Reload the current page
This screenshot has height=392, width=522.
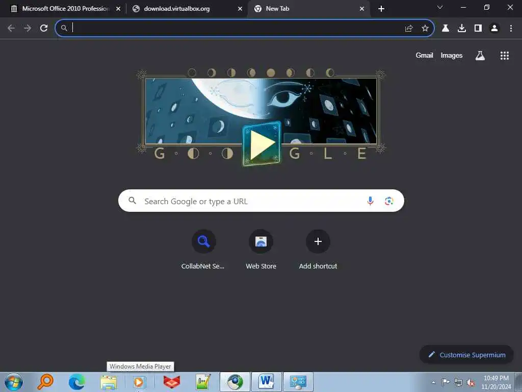pos(44,28)
